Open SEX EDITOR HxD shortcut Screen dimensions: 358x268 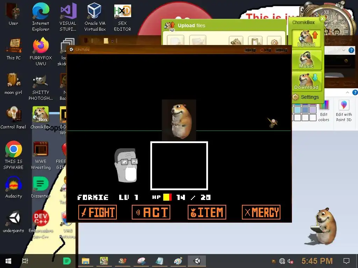pos(123,17)
